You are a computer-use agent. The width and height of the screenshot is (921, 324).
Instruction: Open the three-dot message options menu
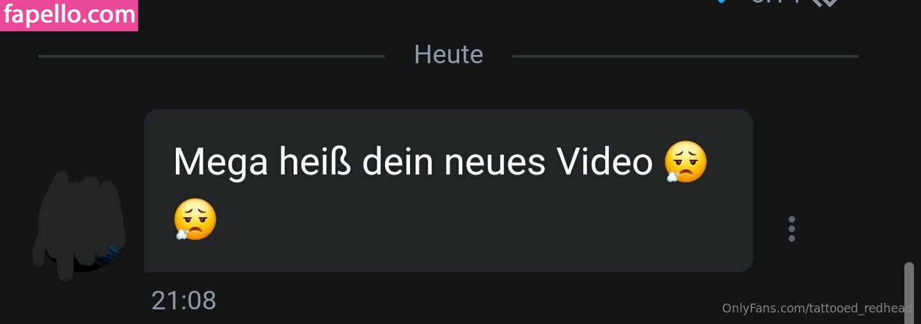[792, 229]
